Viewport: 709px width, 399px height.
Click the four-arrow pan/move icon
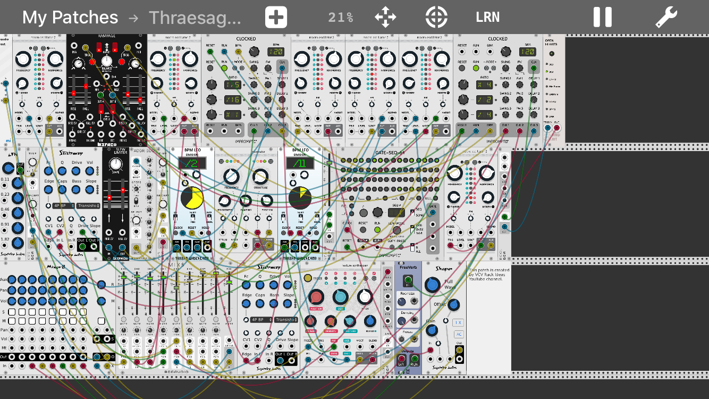point(385,18)
